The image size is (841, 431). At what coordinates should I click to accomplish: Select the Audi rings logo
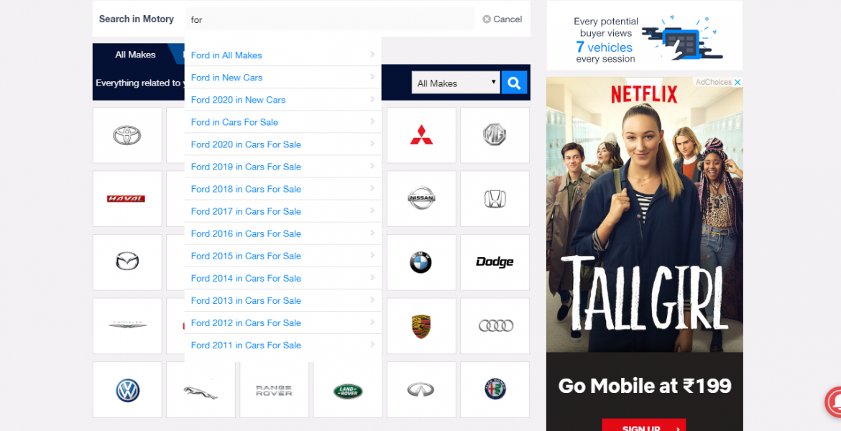tap(495, 326)
